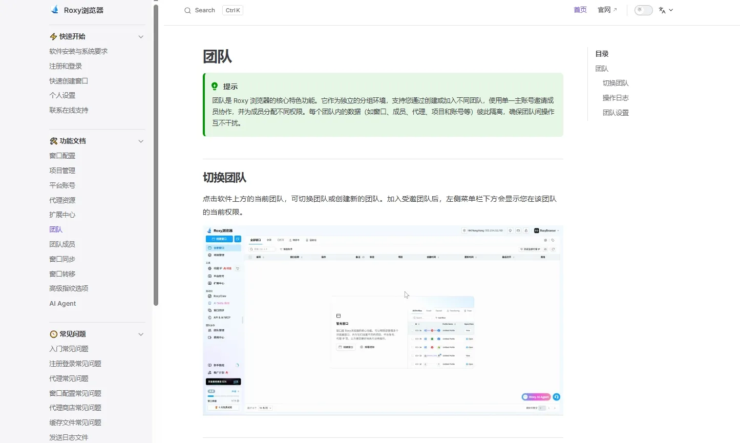Open 软件安装与系统要求 page
Screen dimensions: 740x443
(78, 51)
